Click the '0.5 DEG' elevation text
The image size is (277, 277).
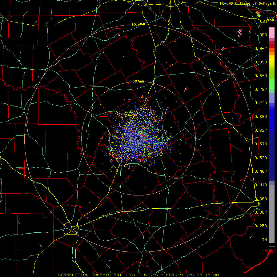pyautogui.click(x=148, y=275)
